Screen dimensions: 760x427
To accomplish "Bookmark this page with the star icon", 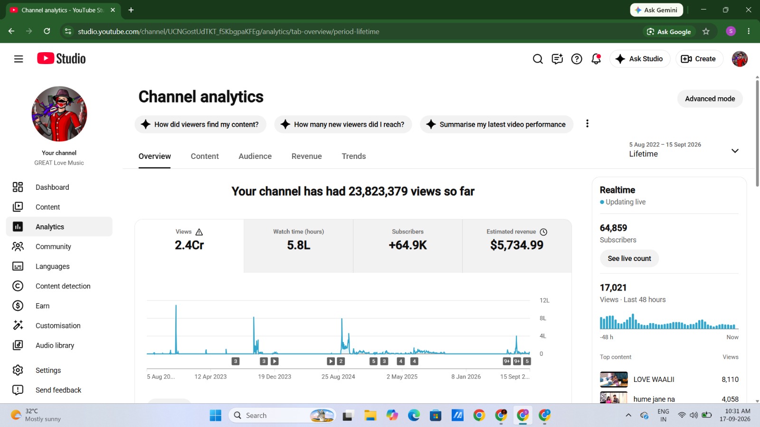I will 706,31.
